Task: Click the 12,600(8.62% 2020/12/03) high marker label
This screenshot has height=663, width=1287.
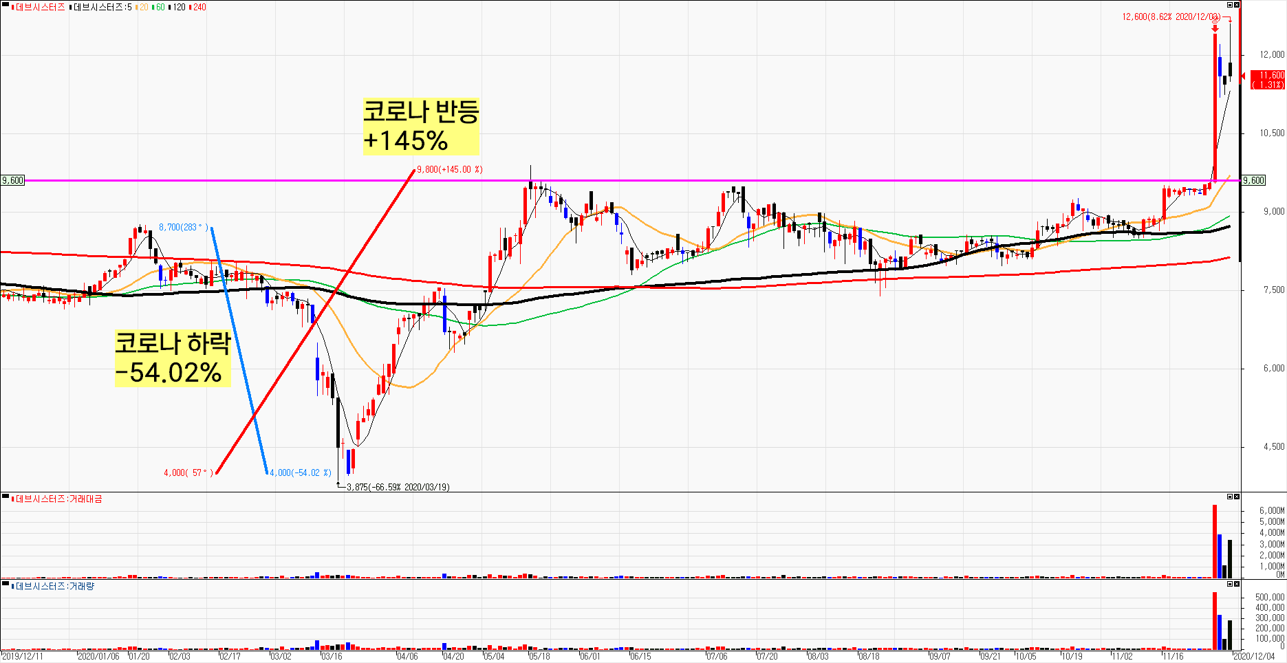Action: tap(1171, 17)
